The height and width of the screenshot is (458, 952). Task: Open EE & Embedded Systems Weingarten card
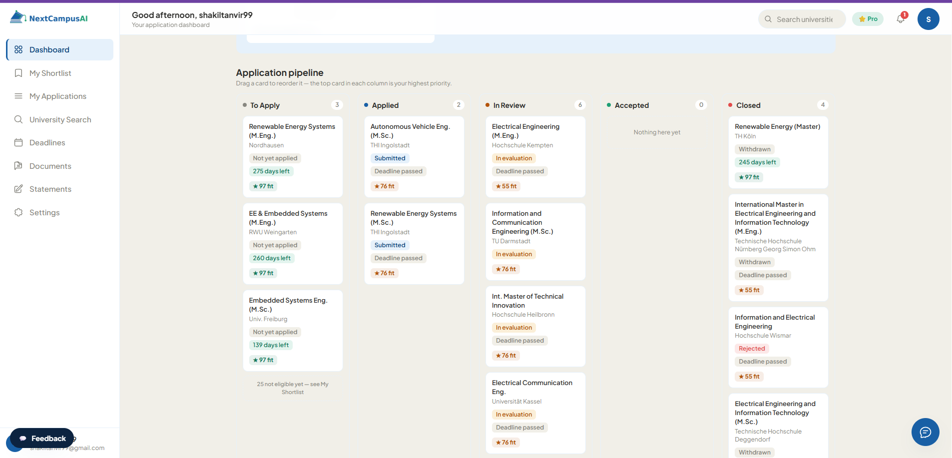point(293,244)
